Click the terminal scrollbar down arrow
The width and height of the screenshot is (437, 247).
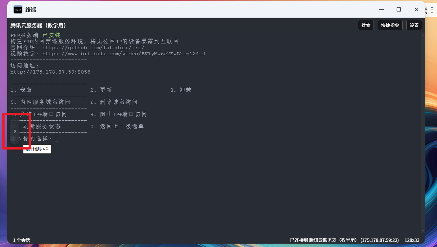pos(423,231)
